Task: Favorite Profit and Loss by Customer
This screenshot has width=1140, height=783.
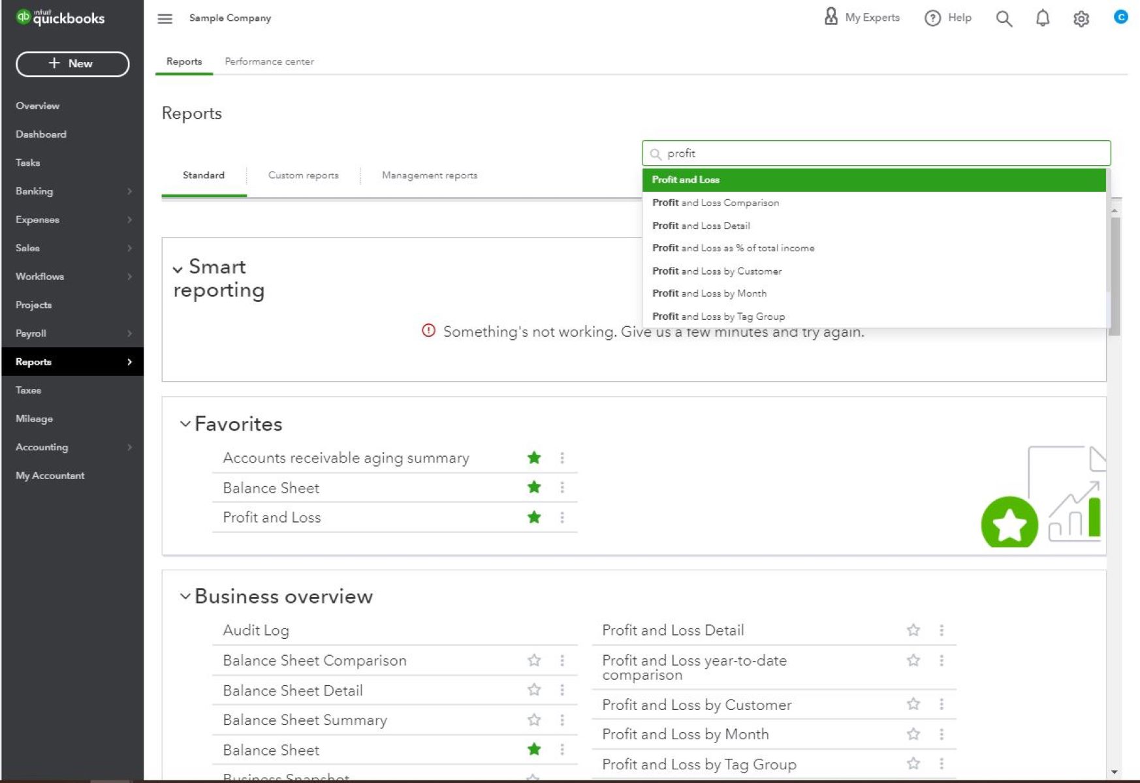Action: (912, 705)
